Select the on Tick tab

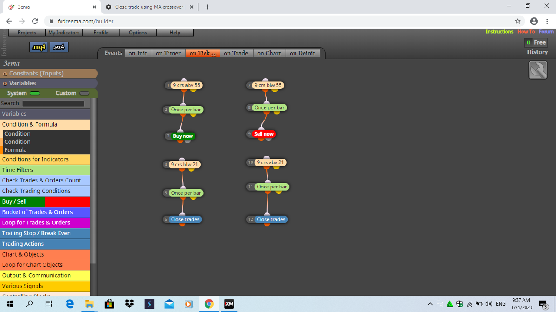click(x=202, y=53)
